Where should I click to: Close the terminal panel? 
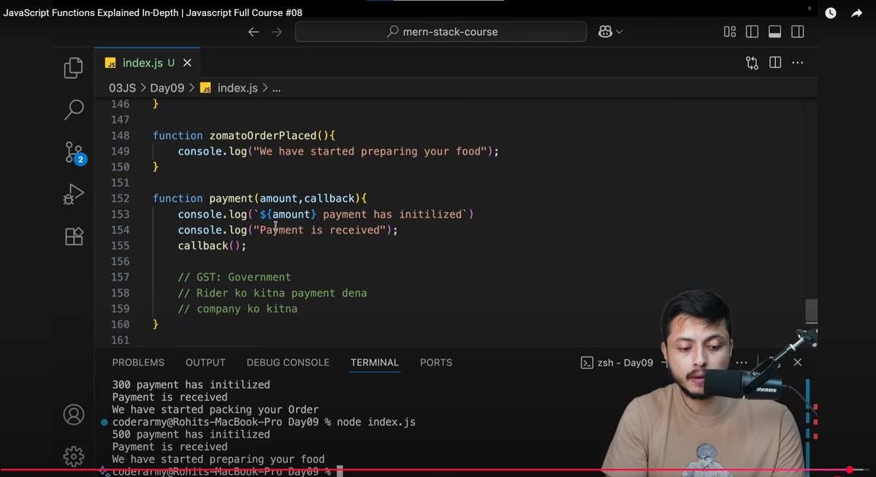point(798,362)
